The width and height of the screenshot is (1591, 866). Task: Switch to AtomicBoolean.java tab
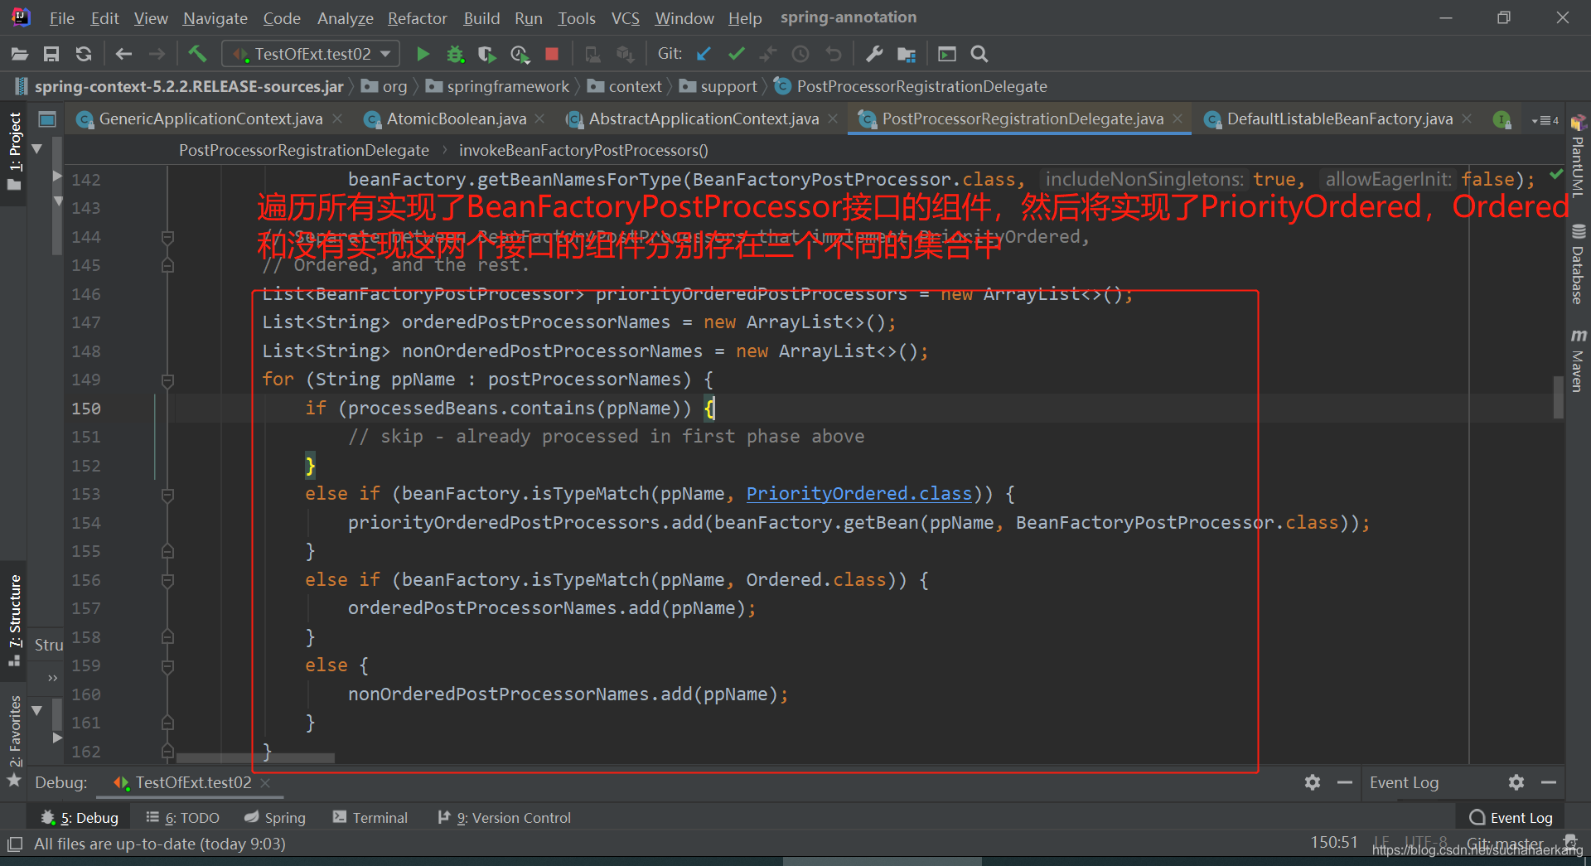(456, 119)
